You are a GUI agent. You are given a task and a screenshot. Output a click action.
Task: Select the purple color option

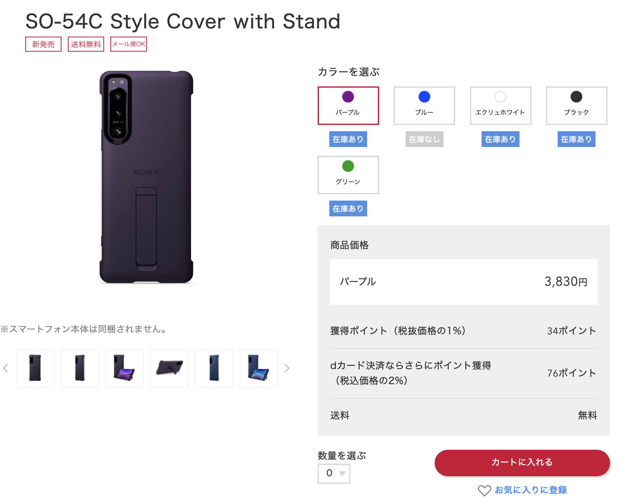pyautogui.click(x=348, y=105)
